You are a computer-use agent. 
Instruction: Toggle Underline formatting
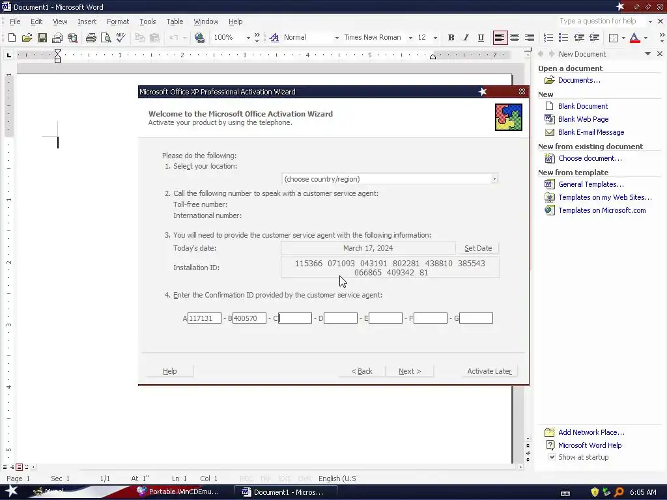click(x=481, y=38)
